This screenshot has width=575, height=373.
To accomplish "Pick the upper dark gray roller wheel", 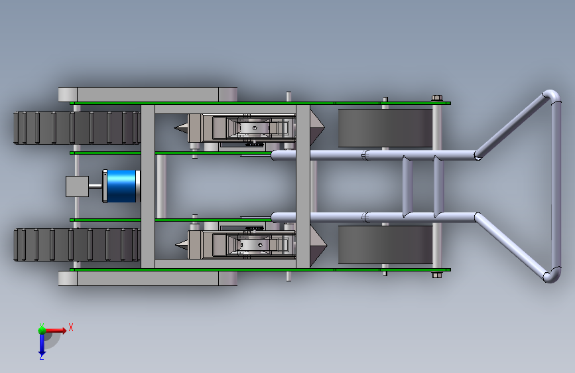I will tap(385, 127).
